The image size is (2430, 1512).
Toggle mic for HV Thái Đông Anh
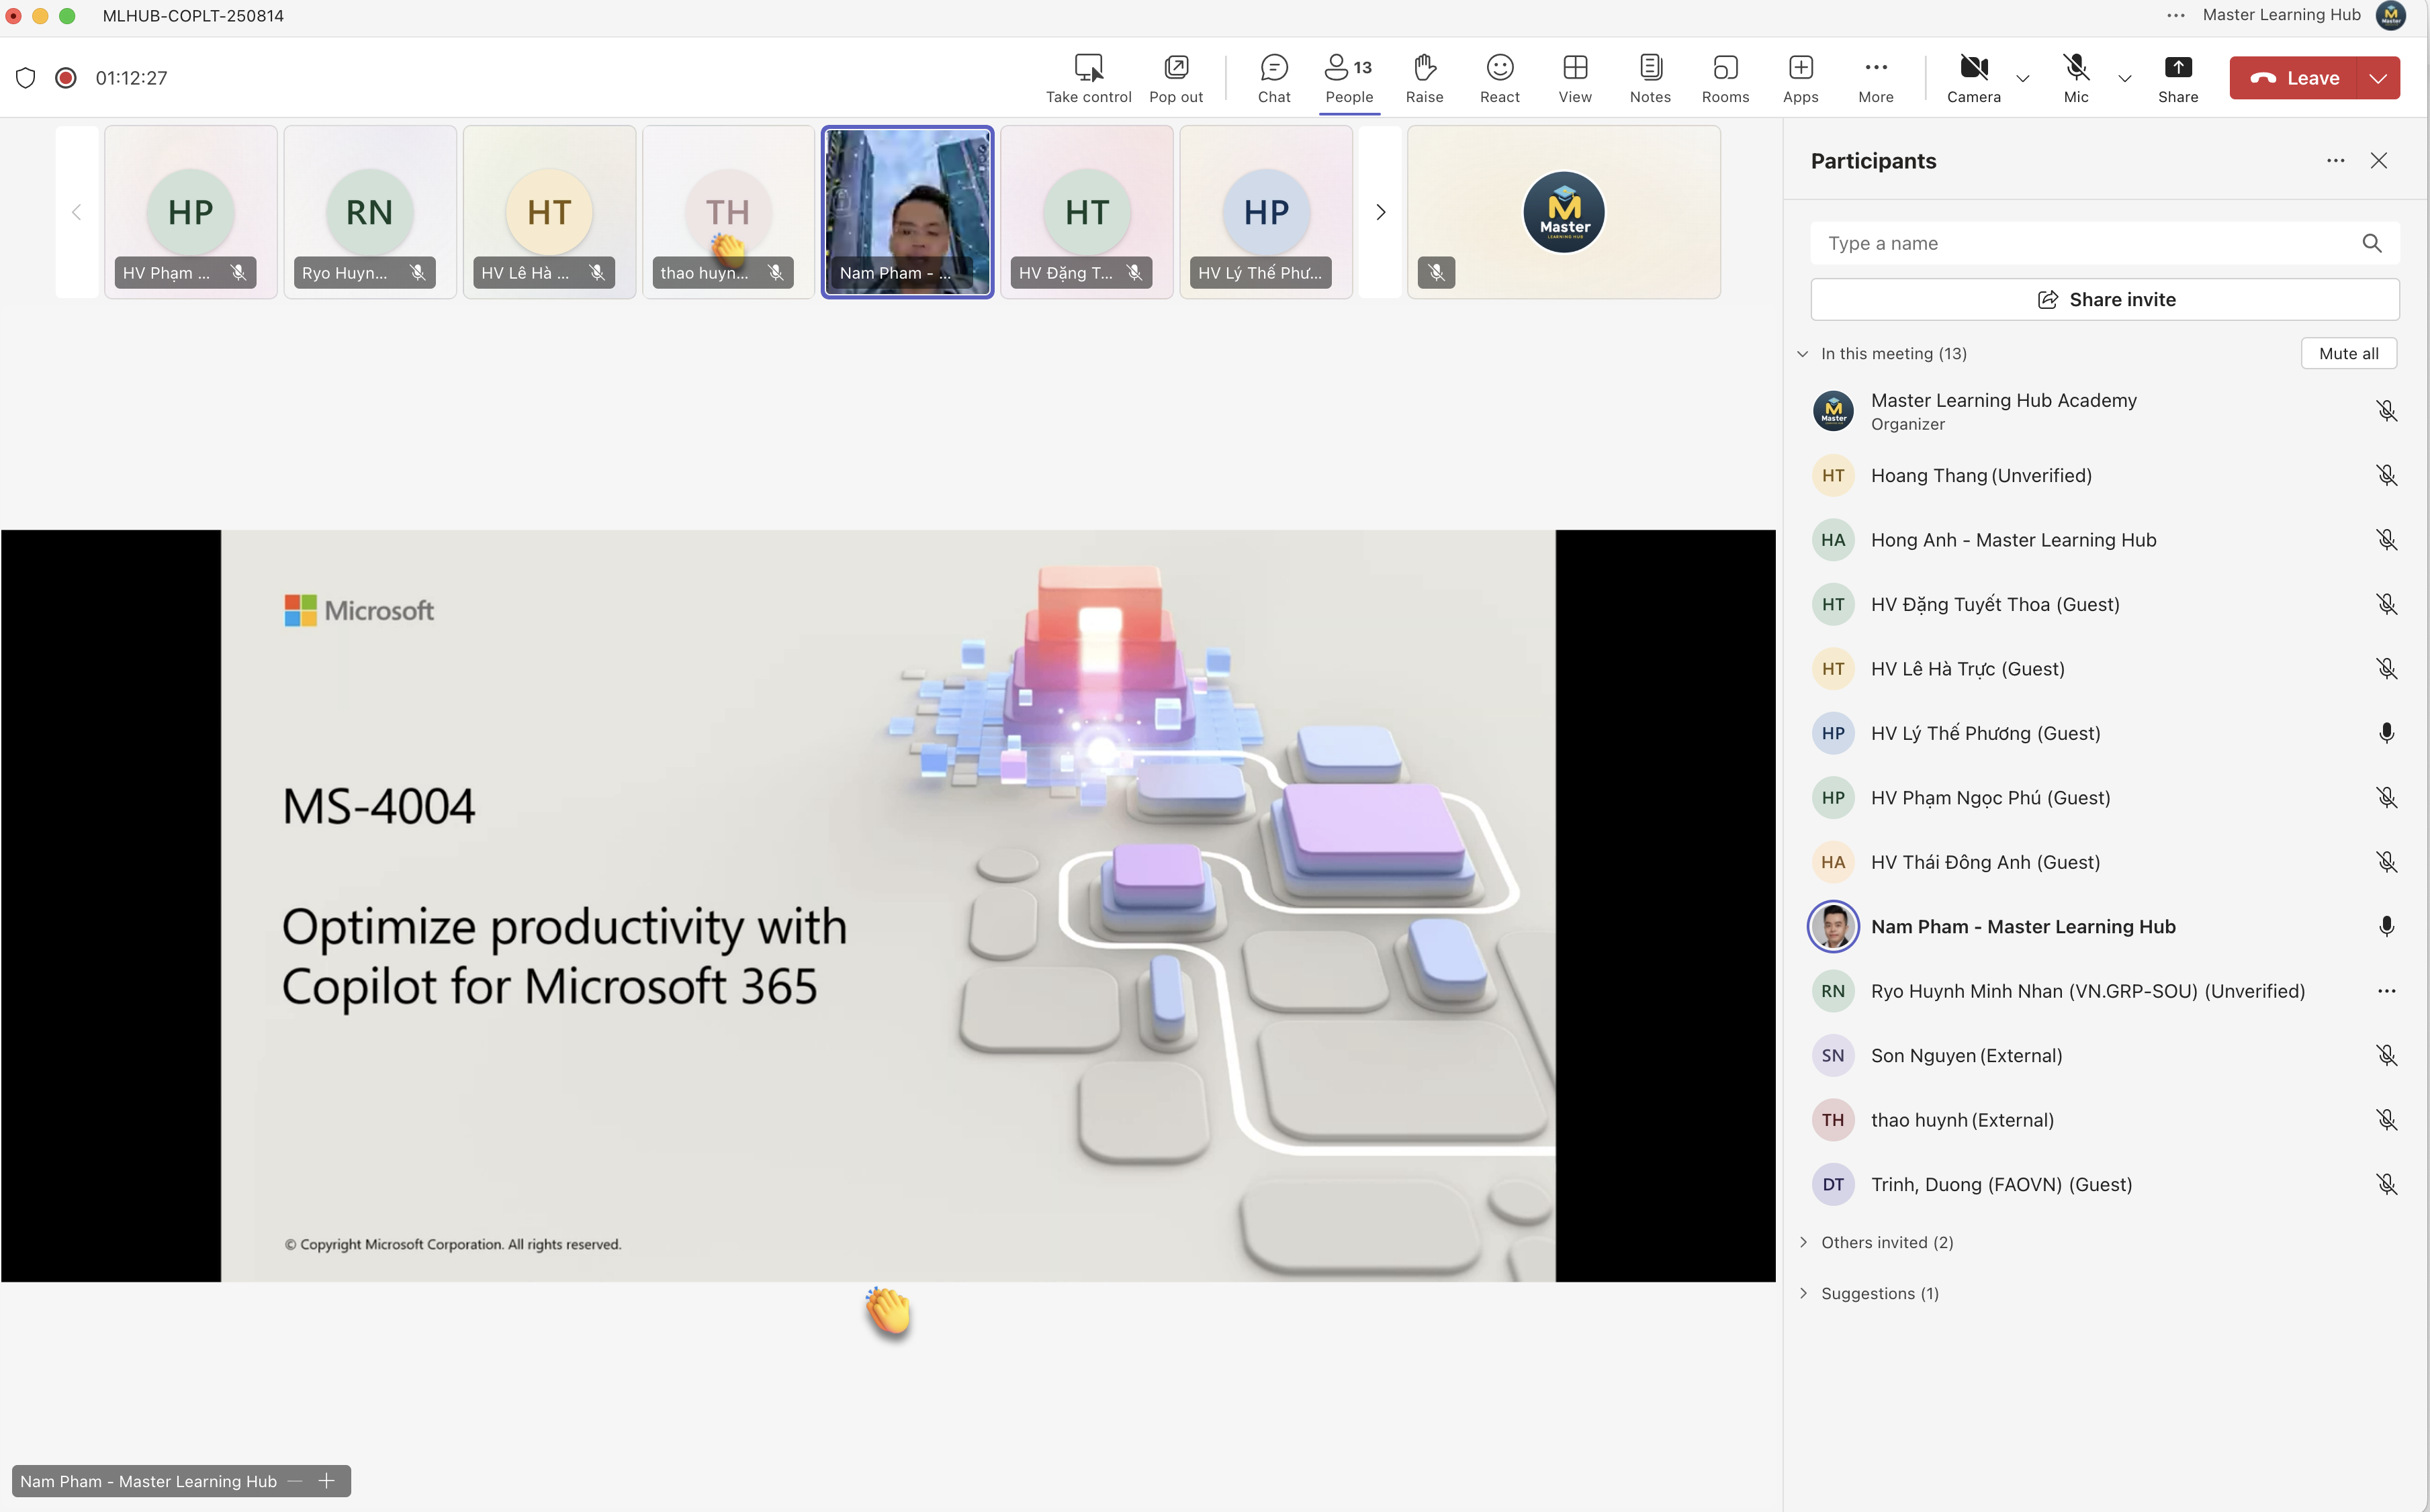tap(2386, 862)
